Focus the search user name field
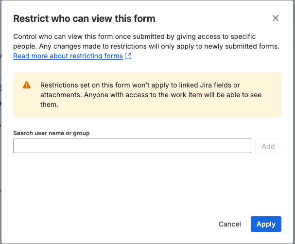 132,146
